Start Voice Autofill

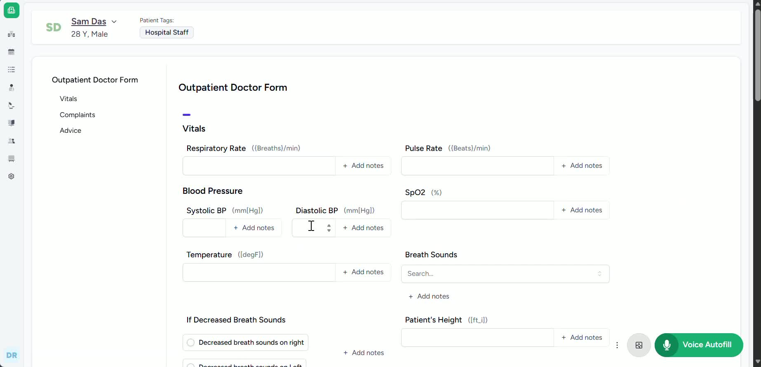(x=699, y=345)
